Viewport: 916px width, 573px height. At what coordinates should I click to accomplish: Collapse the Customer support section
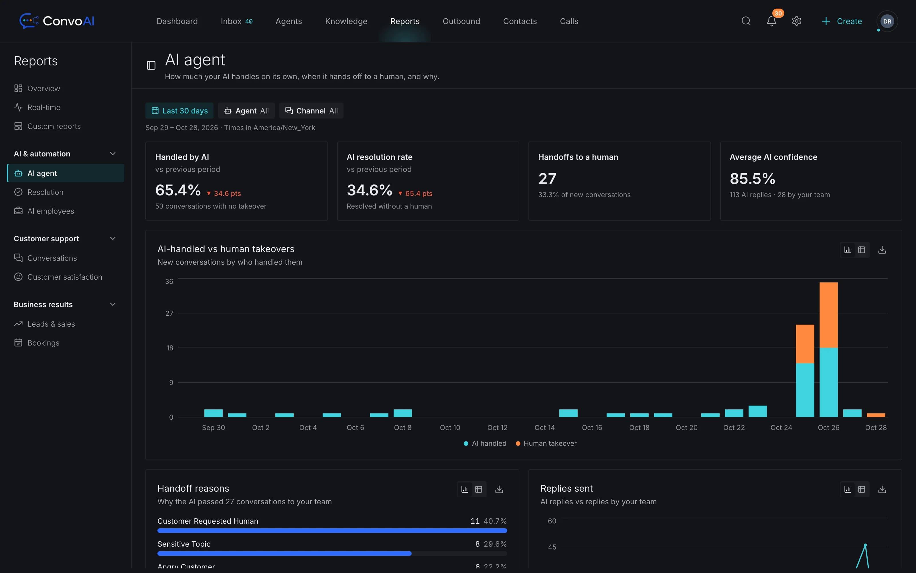click(65, 238)
